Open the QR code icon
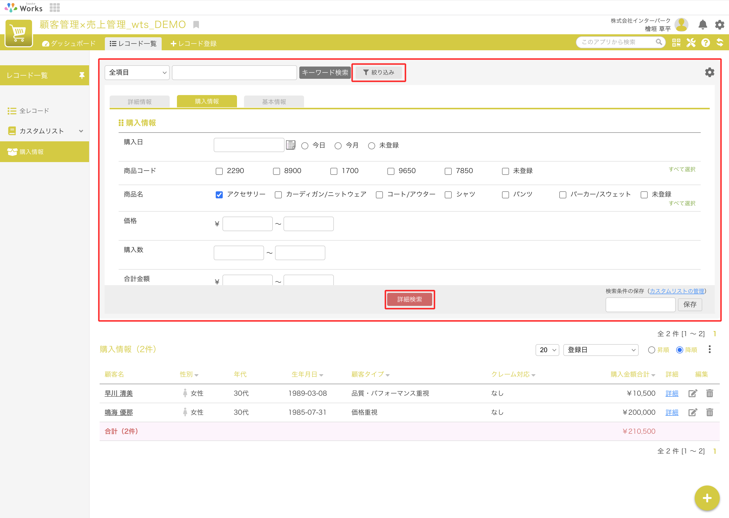 pos(676,43)
